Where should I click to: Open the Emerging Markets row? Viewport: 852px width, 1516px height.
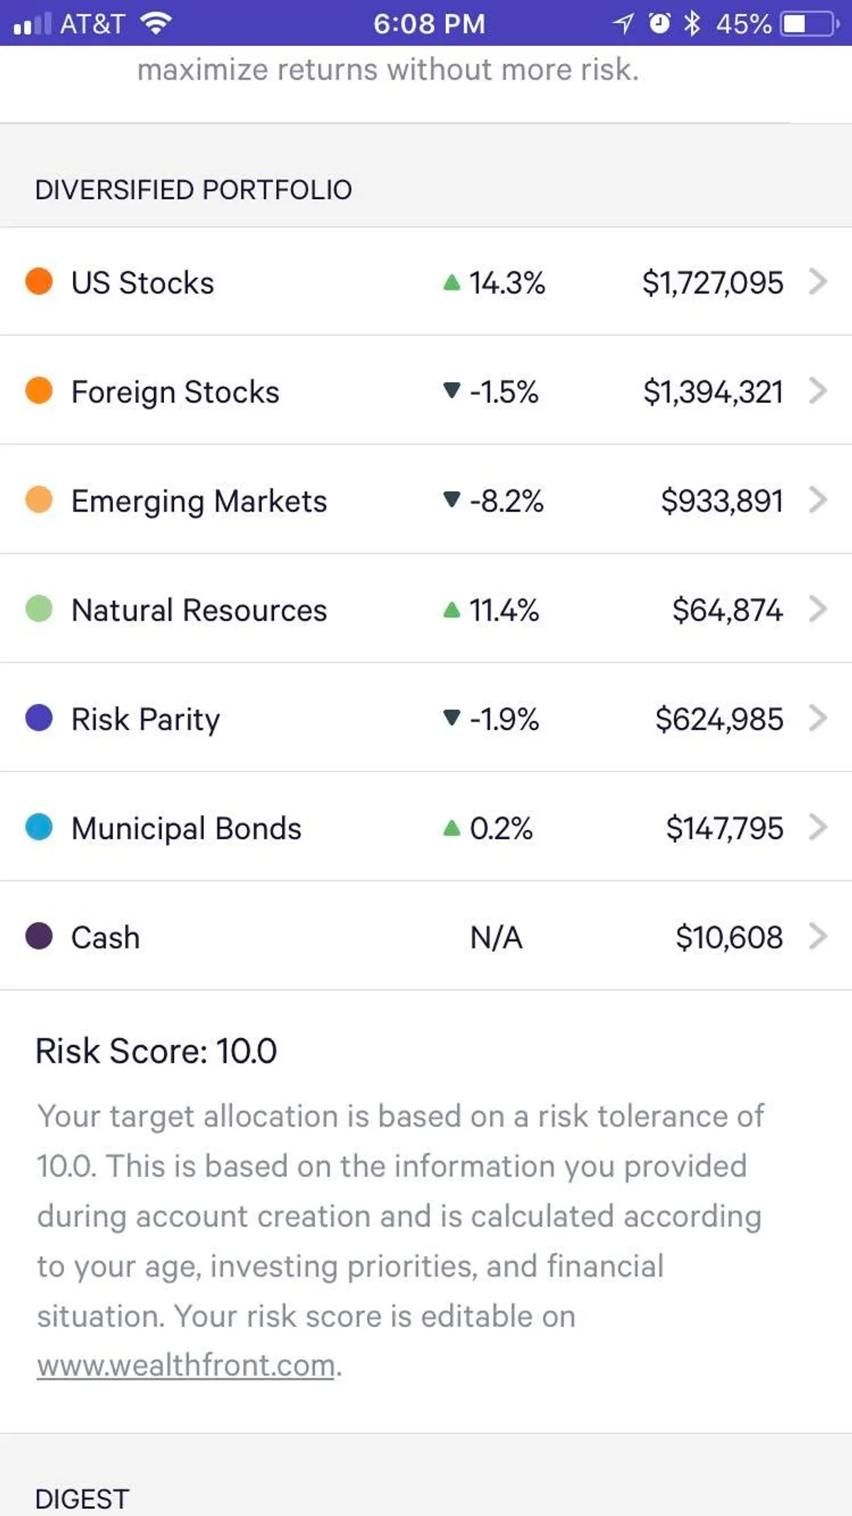(x=199, y=501)
